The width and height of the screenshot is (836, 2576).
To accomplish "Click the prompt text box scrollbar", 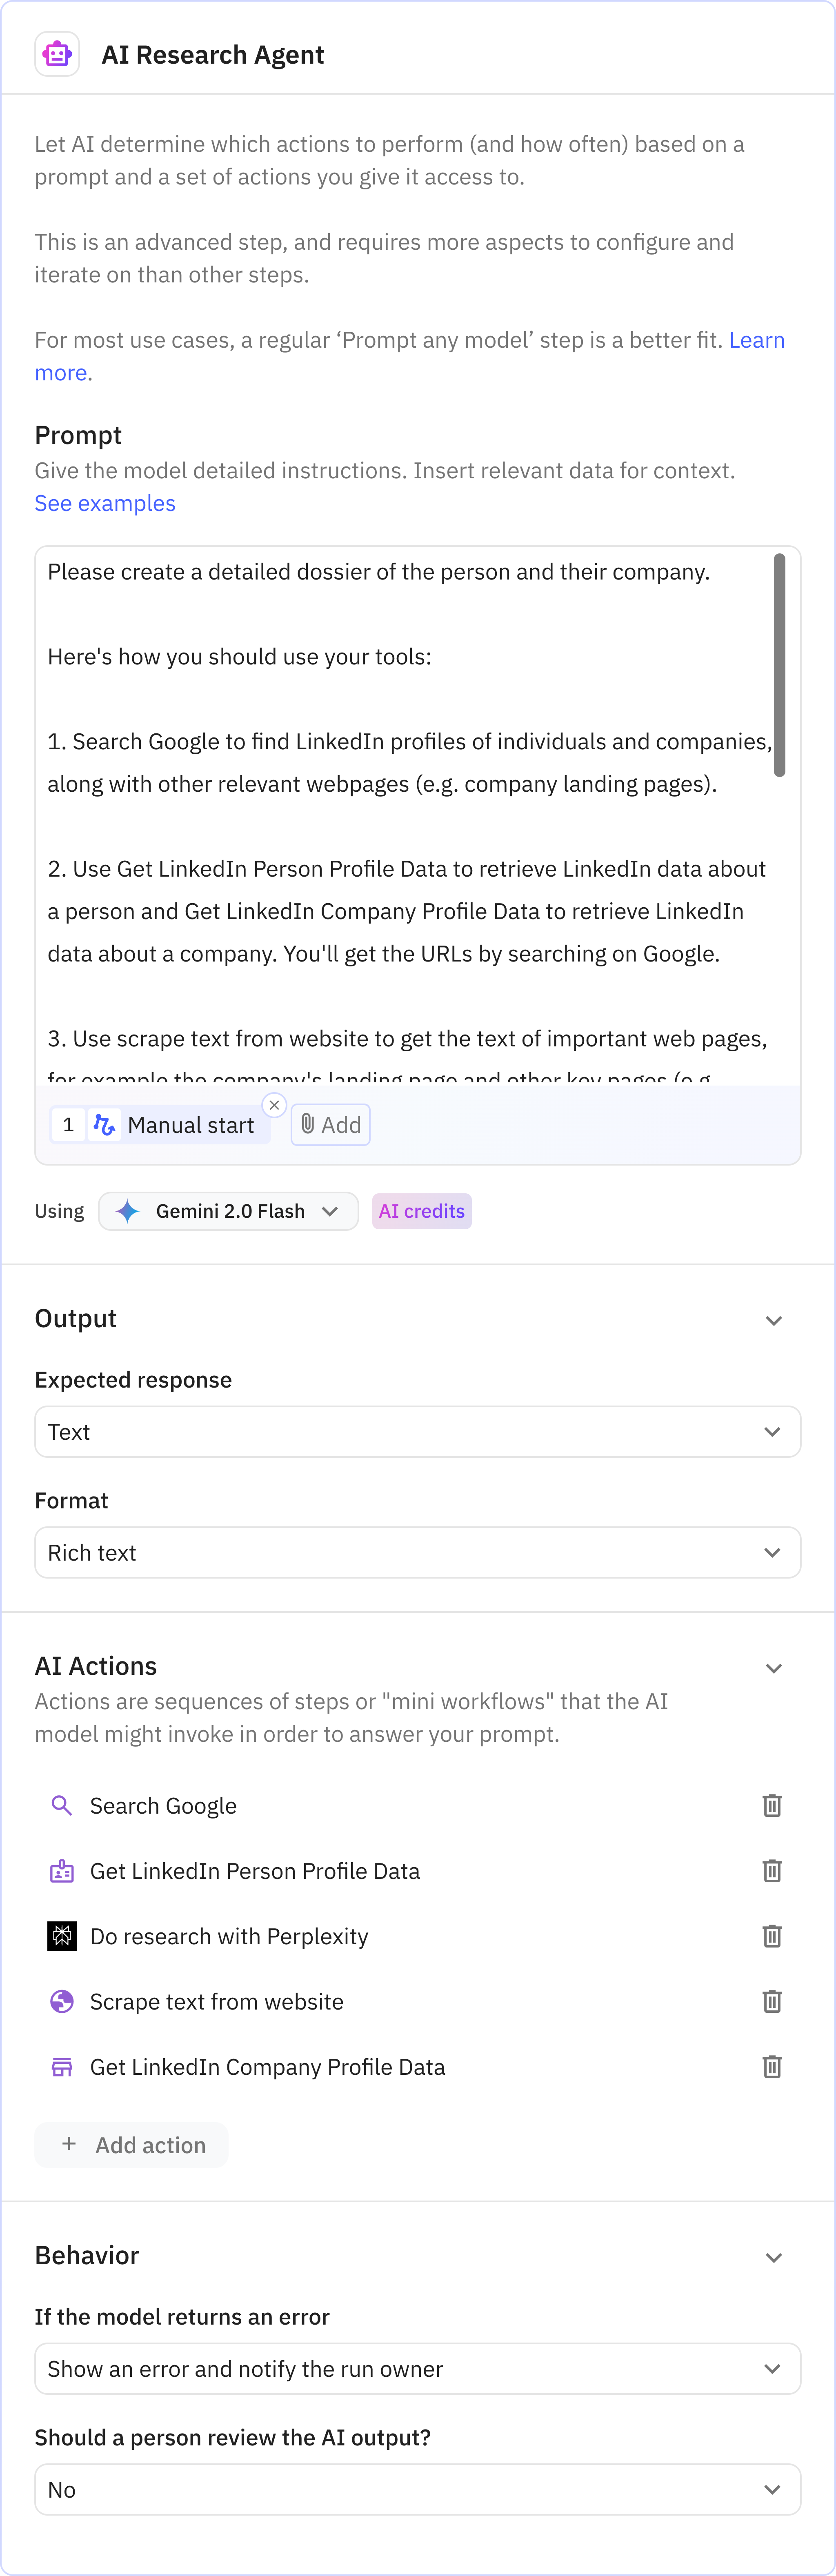I will (779, 665).
